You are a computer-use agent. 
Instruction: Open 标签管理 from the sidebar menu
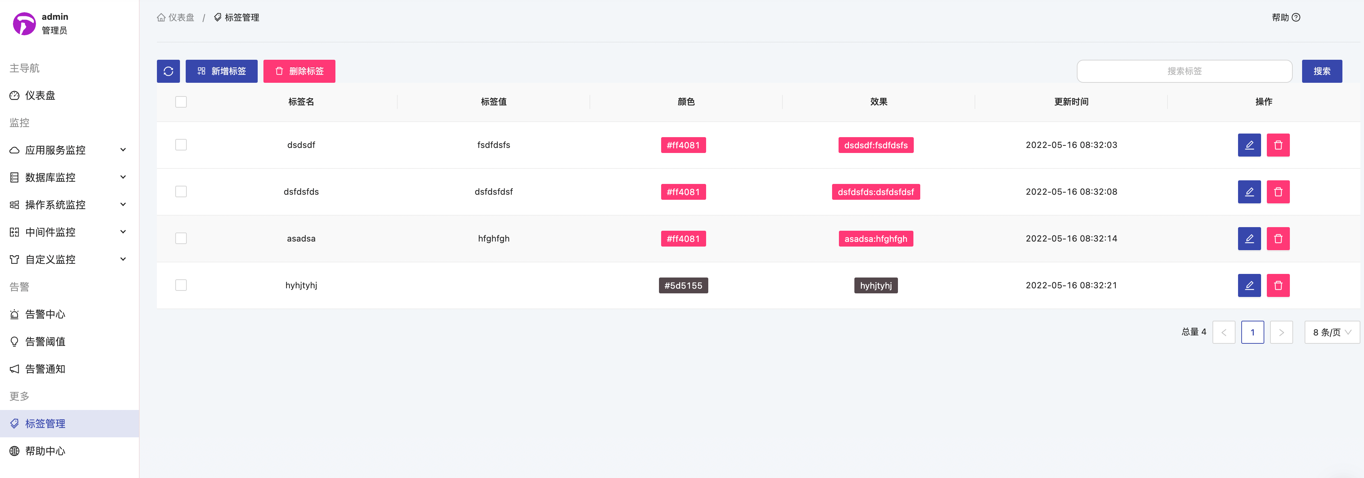(45, 423)
